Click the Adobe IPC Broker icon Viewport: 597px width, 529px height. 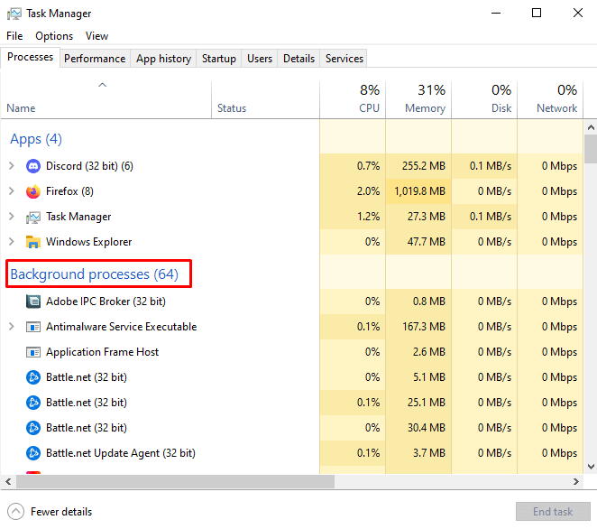[x=33, y=302]
